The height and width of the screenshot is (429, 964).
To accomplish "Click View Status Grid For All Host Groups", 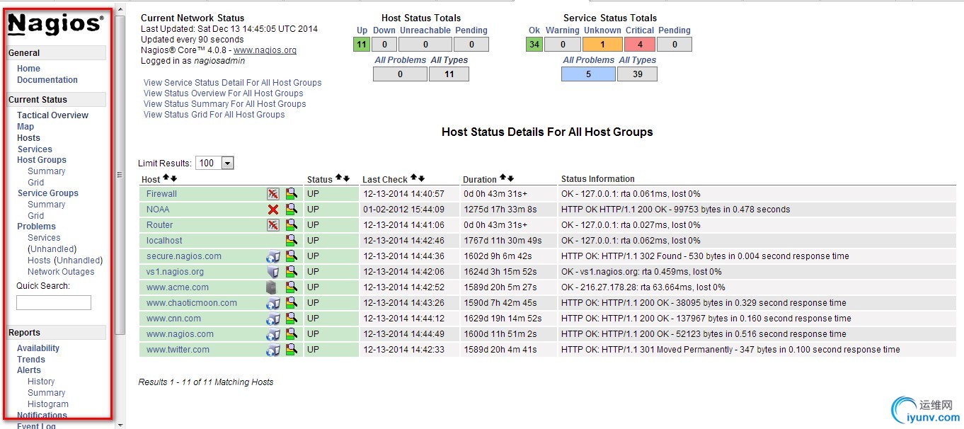I will click(x=214, y=115).
